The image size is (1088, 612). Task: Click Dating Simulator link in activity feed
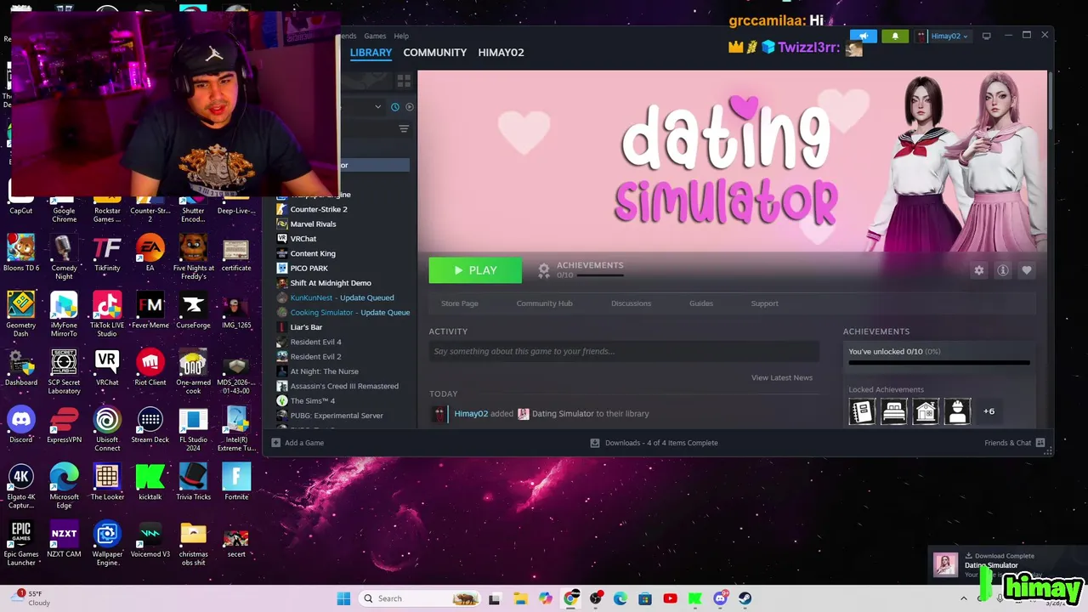click(x=563, y=414)
